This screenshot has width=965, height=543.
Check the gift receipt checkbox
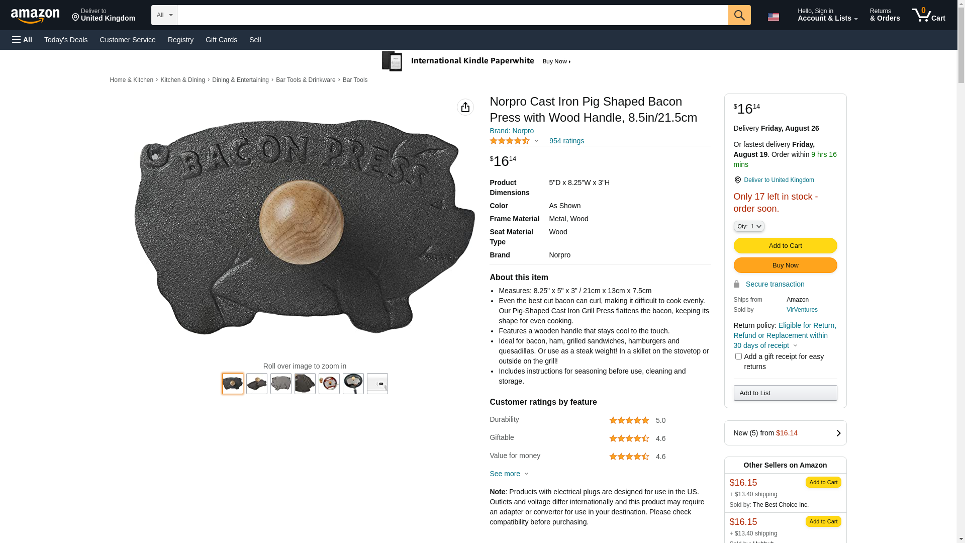738,356
